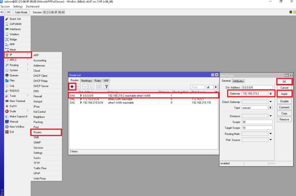This screenshot has width=296, height=196.
Task: Click the Comment button in New Route
Action: coord(284,107)
